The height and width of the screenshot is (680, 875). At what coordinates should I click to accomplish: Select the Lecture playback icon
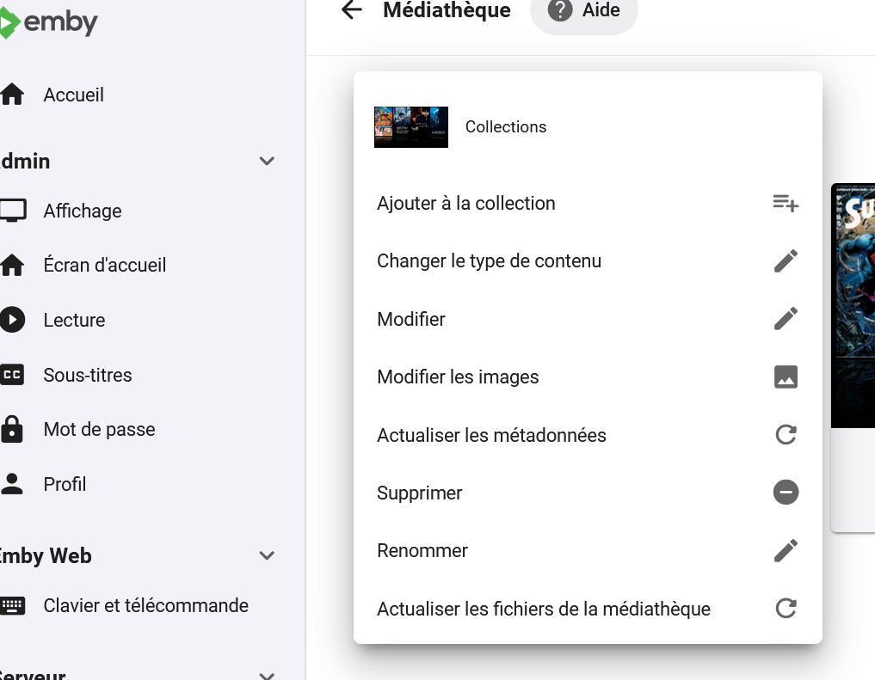pyautogui.click(x=14, y=319)
